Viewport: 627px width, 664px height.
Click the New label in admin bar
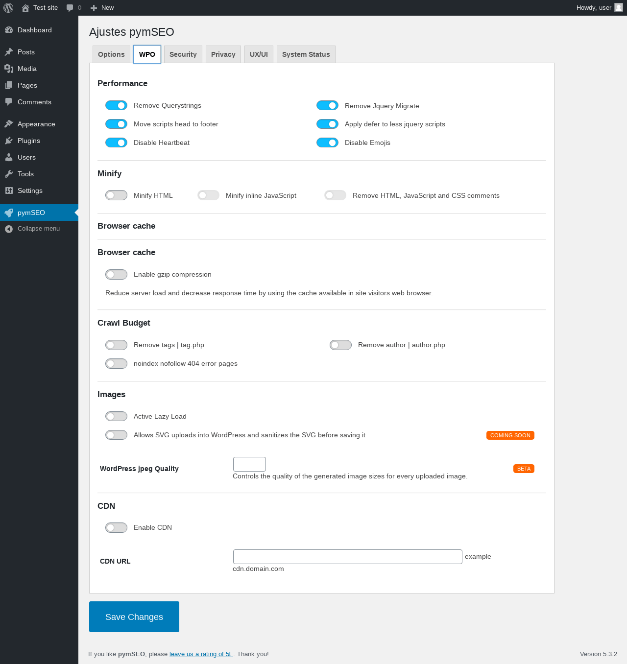pyautogui.click(x=107, y=8)
